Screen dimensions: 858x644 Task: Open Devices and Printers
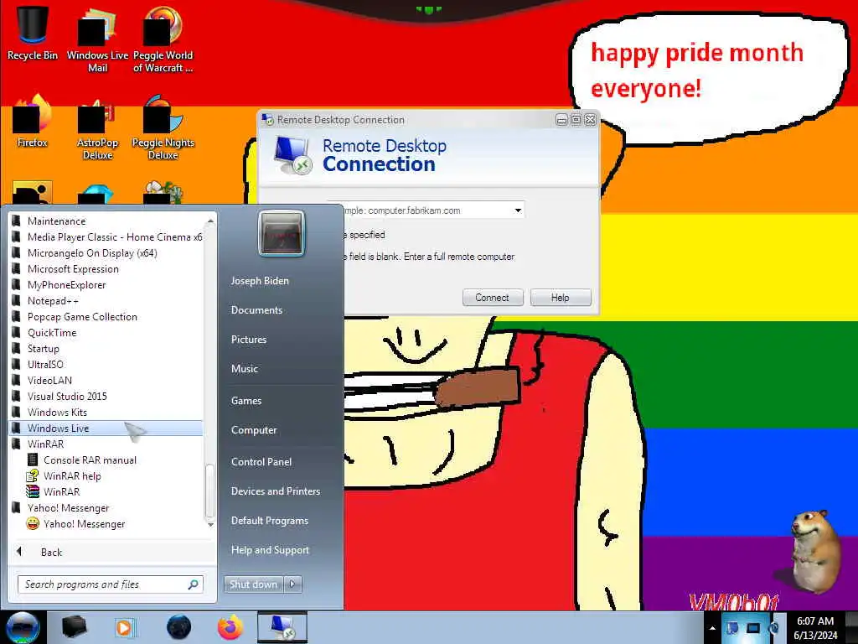click(276, 491)
